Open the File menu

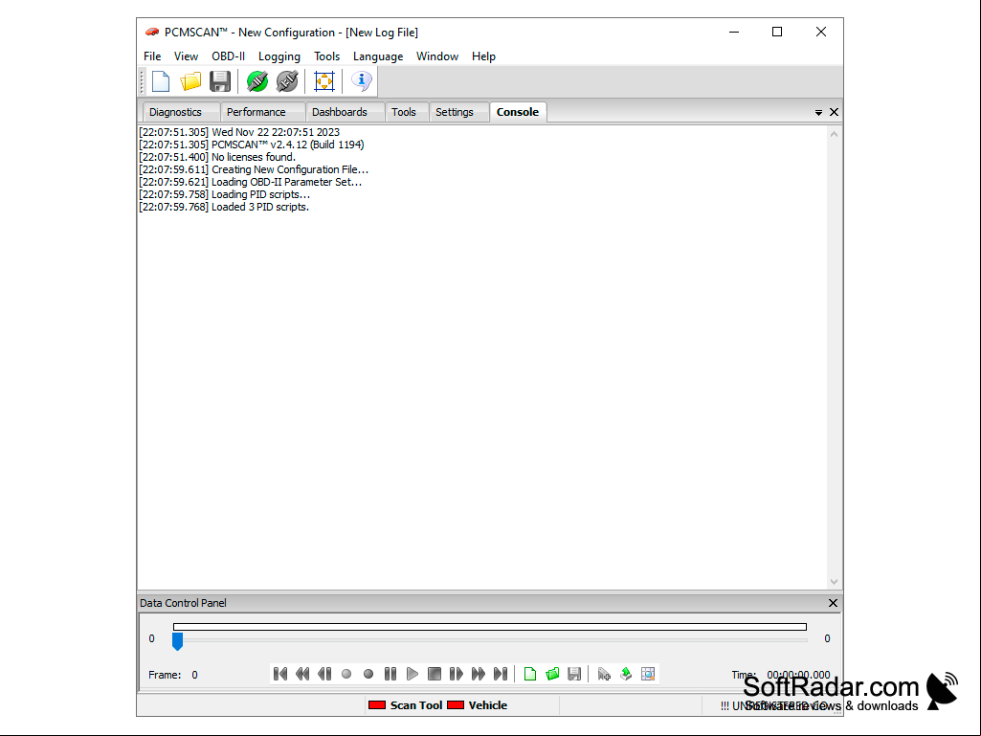point(152,56)
